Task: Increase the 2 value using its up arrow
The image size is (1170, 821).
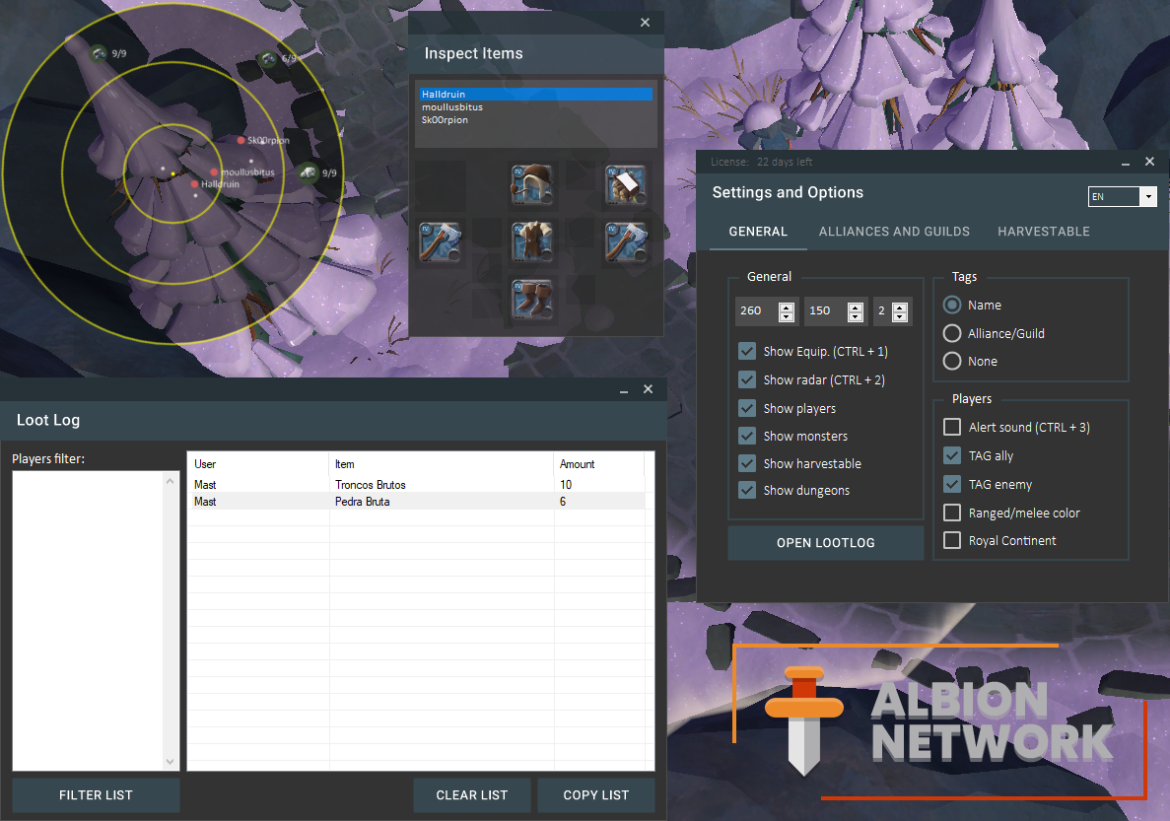Action: click(901, 307)
